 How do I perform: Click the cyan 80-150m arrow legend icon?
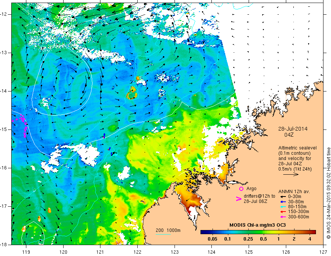[283, 207]
